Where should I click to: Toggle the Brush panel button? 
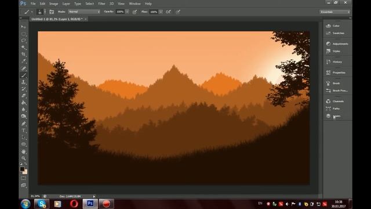coord(52,12)
